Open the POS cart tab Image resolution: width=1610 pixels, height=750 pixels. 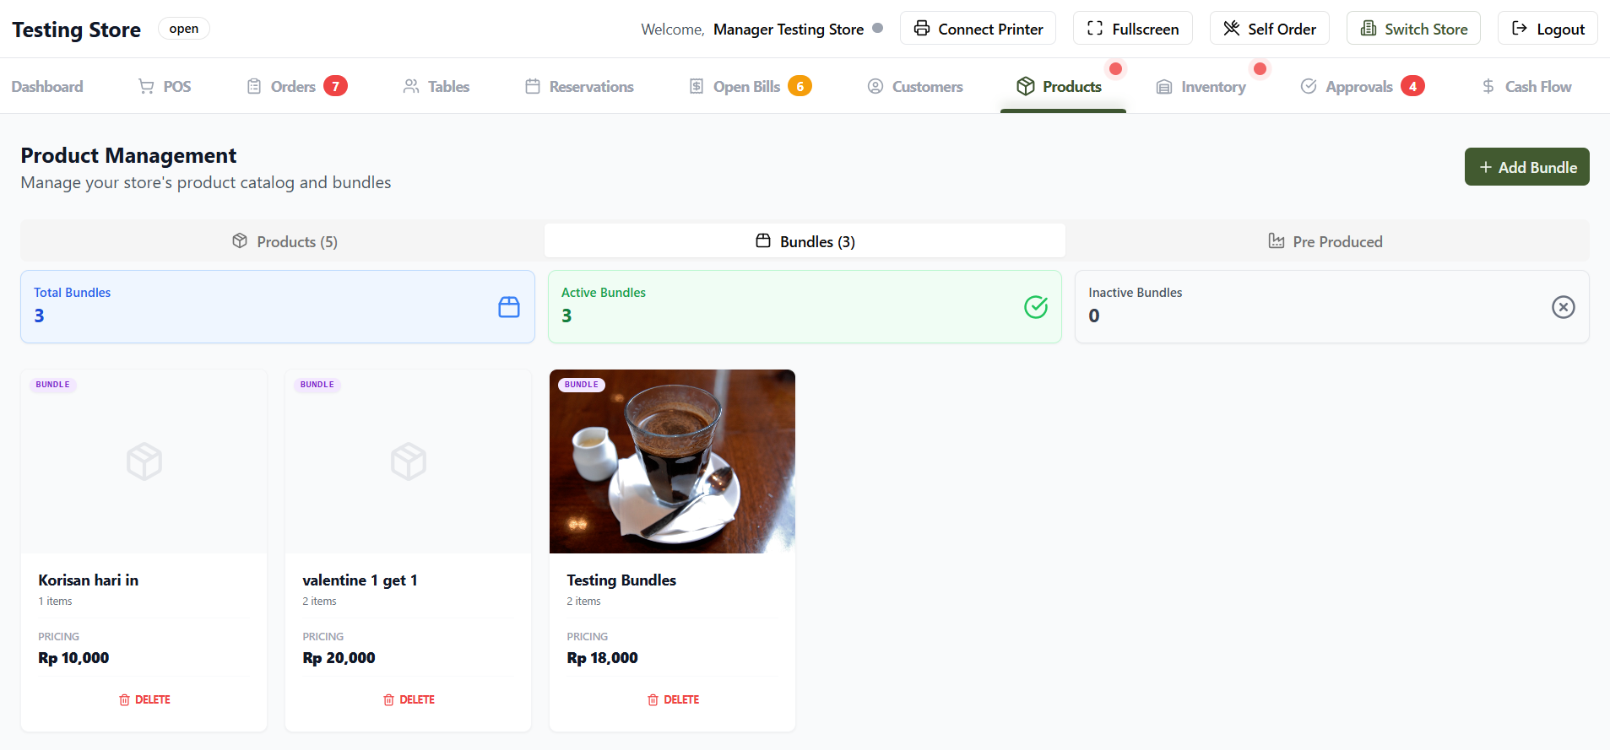click(165, 87)
